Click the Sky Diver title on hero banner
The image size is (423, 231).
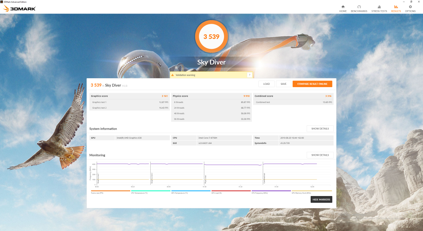tap(211, 62)
